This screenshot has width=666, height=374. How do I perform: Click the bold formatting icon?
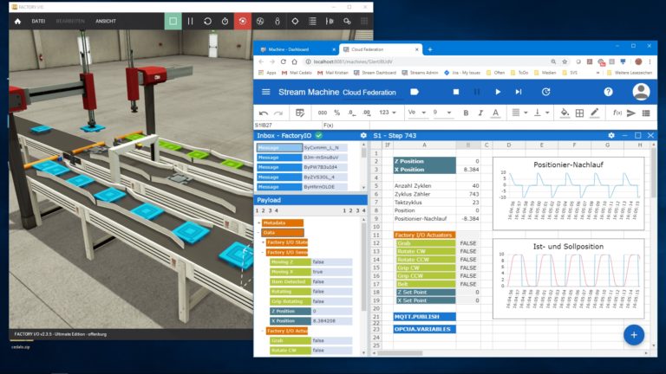click(466, 113)
